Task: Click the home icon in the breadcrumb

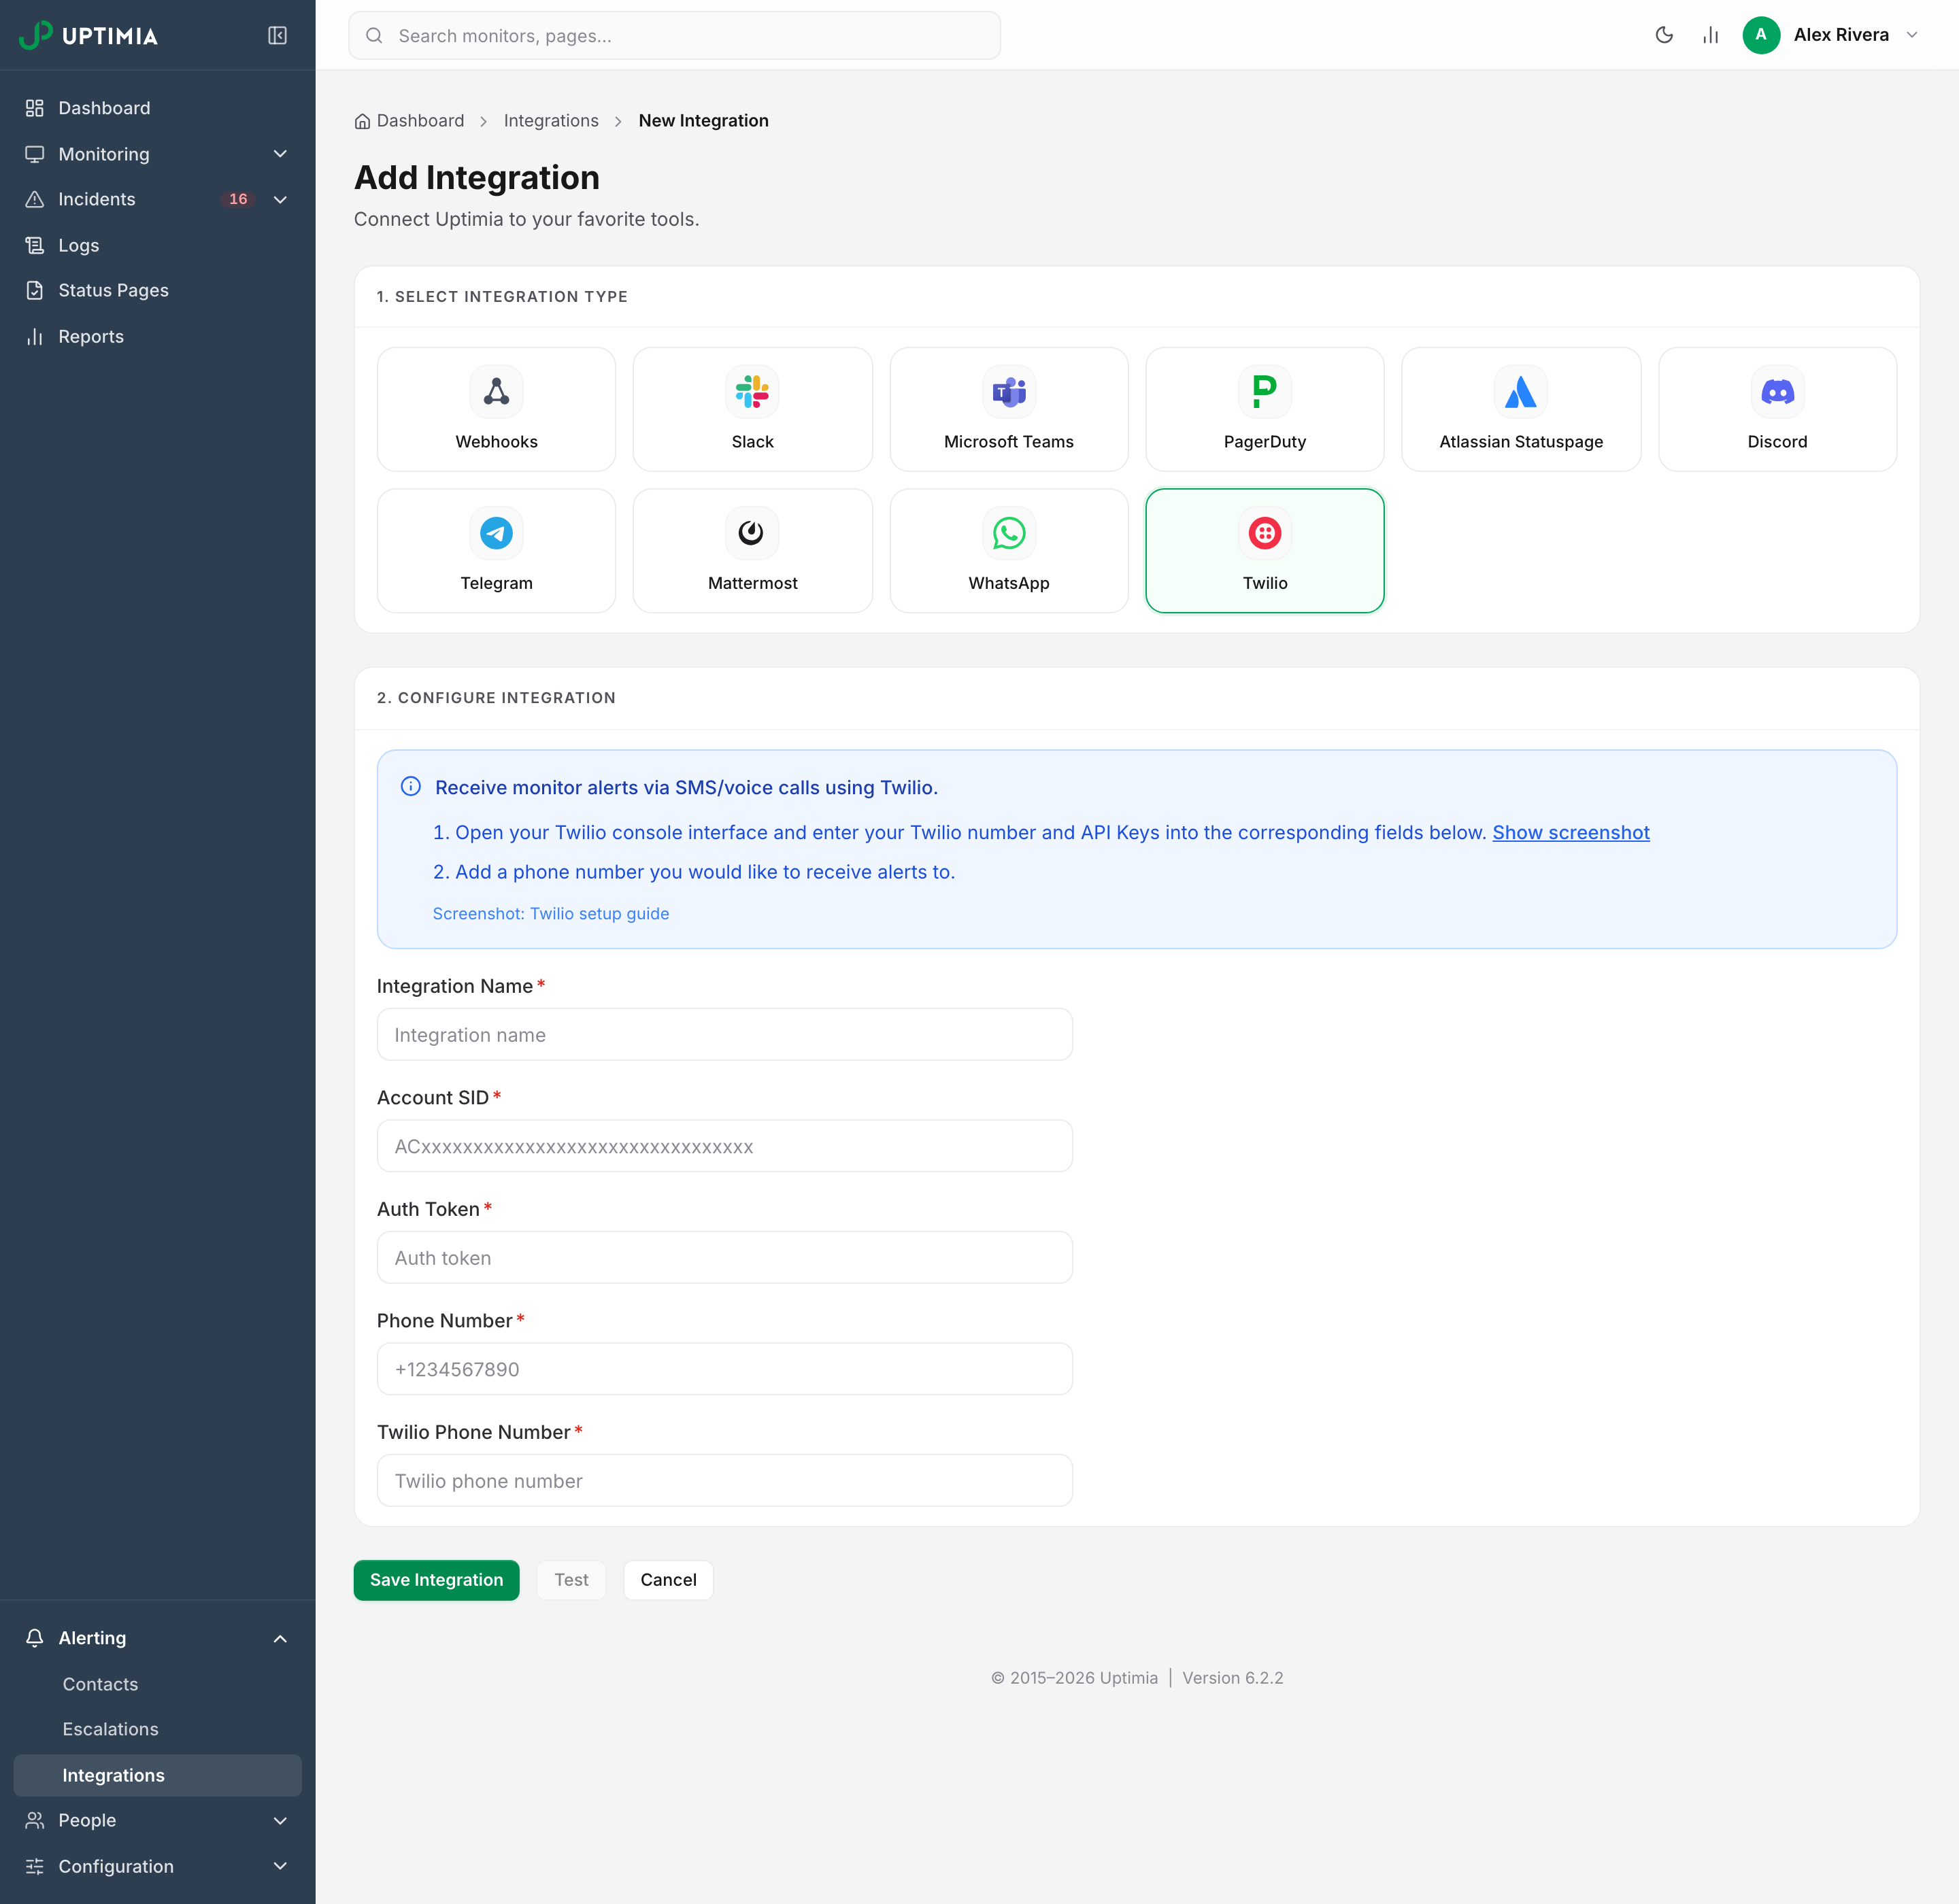Action: click(362, 121)
